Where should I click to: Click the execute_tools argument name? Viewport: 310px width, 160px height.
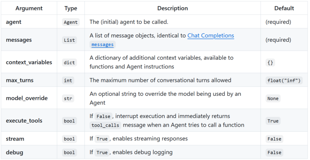point(24,121)
